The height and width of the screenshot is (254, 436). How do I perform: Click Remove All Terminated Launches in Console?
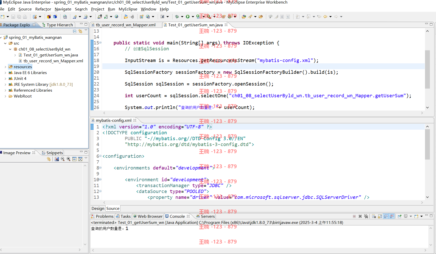click(366, 216)
